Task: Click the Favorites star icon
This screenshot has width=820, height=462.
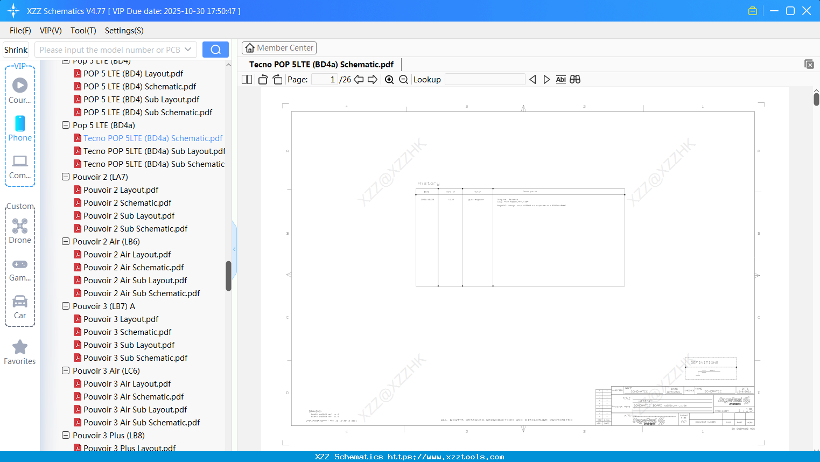Action: (x=20, y=347)
